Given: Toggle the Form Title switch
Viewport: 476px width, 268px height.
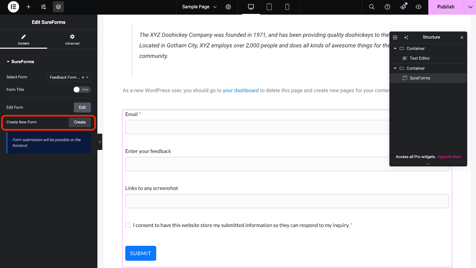Looking at the screenshot, I should point(82,90).
